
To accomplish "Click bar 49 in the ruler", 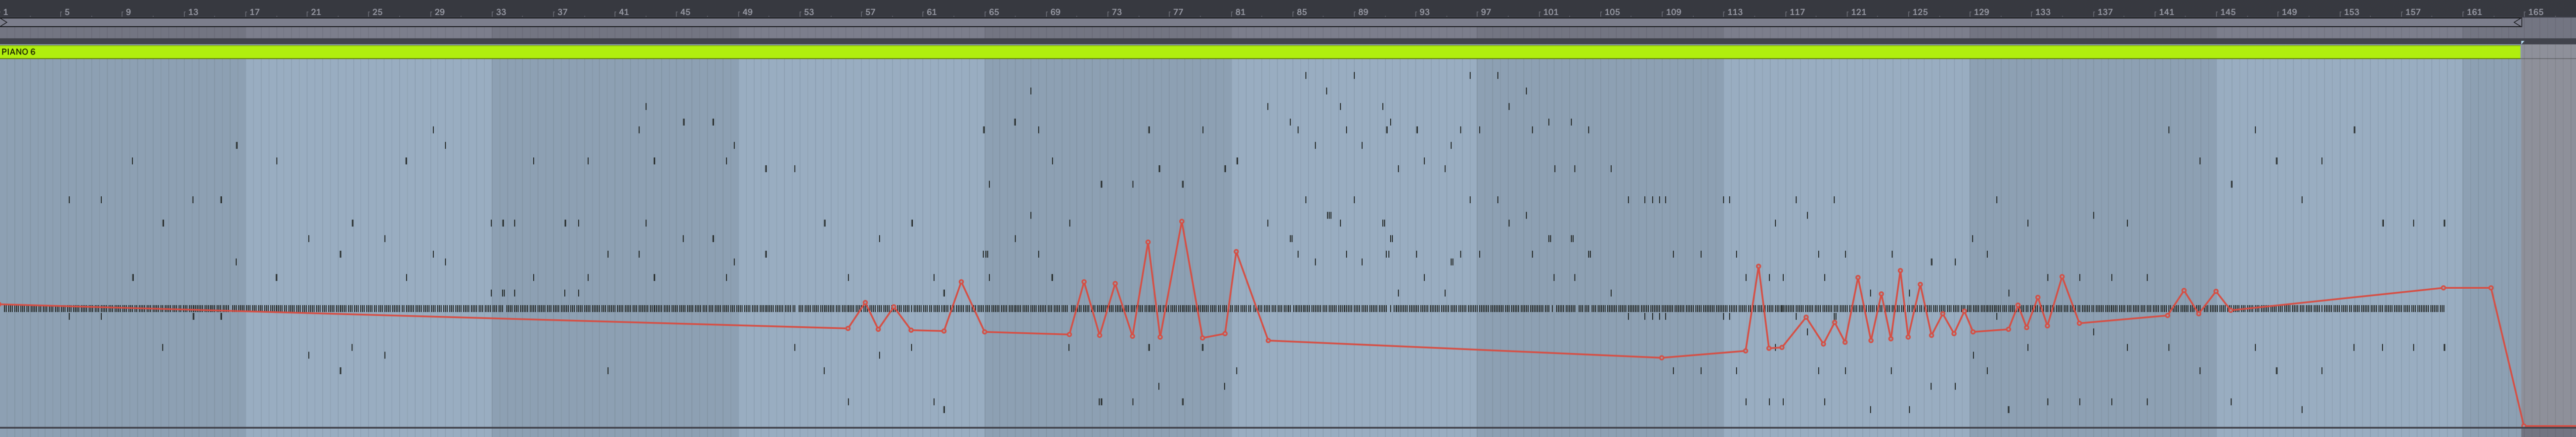I will [x=746, y=12].
